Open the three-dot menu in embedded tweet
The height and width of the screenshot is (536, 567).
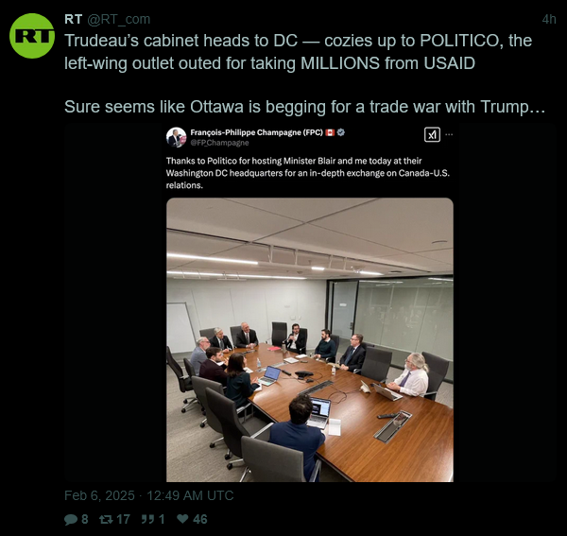point(449,134)
